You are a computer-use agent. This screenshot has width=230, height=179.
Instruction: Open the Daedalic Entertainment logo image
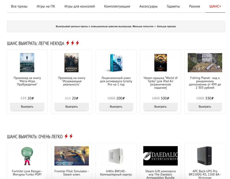[160, 156]
